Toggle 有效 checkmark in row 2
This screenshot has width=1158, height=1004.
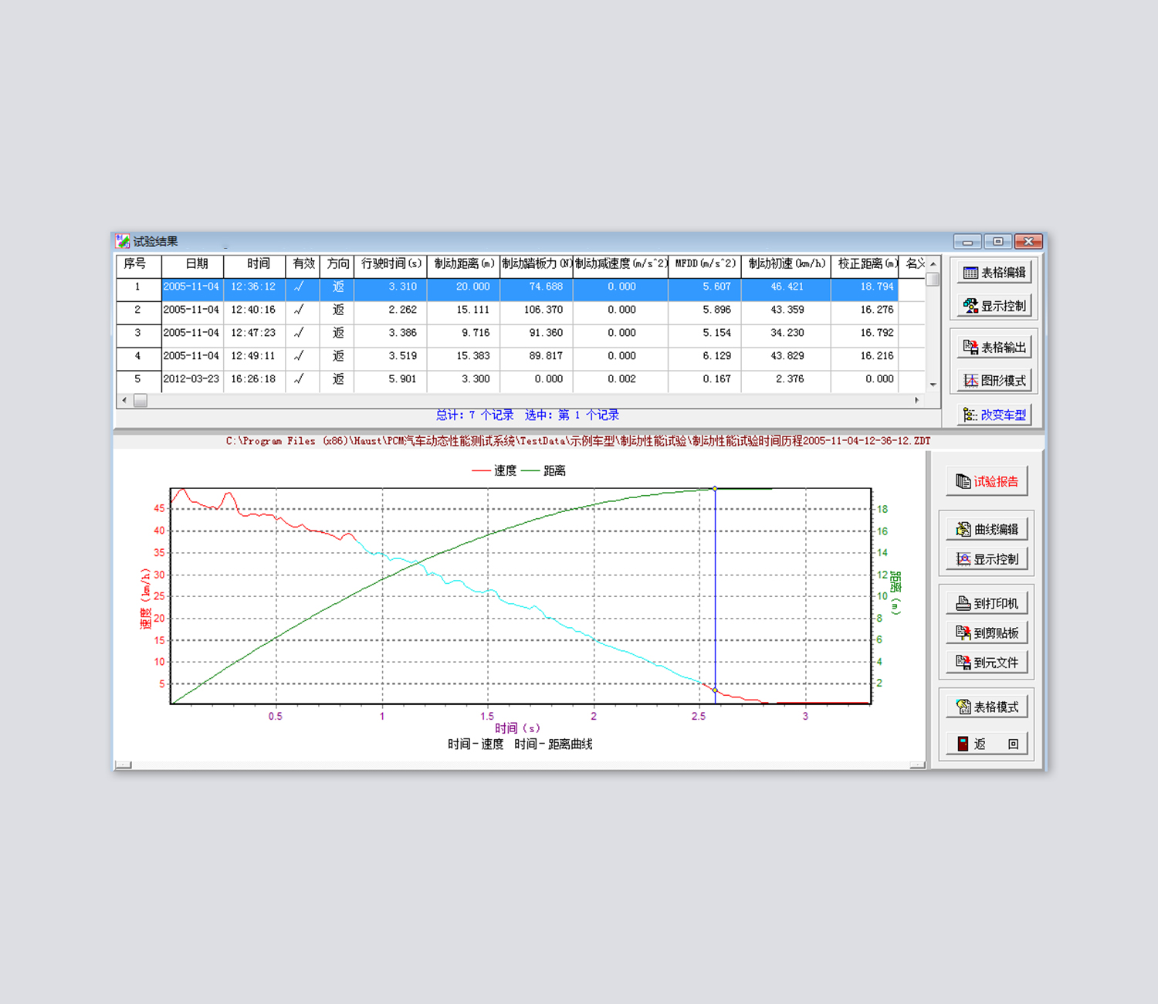pyautogui.click(x=300, y=310)
